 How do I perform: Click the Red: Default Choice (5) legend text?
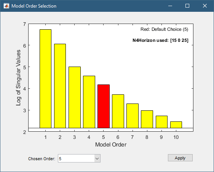pyautogui.click(x=164, y=29)
